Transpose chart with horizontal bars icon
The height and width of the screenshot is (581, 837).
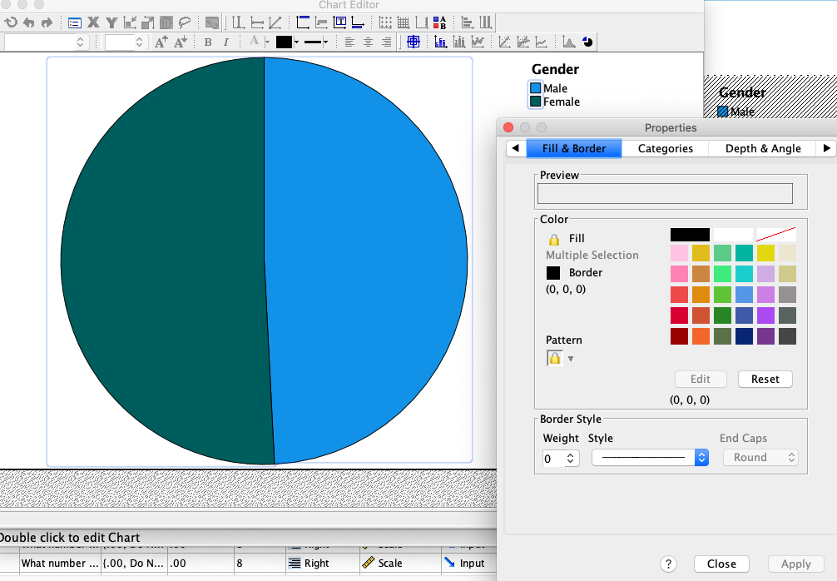[x=467, y=22]
